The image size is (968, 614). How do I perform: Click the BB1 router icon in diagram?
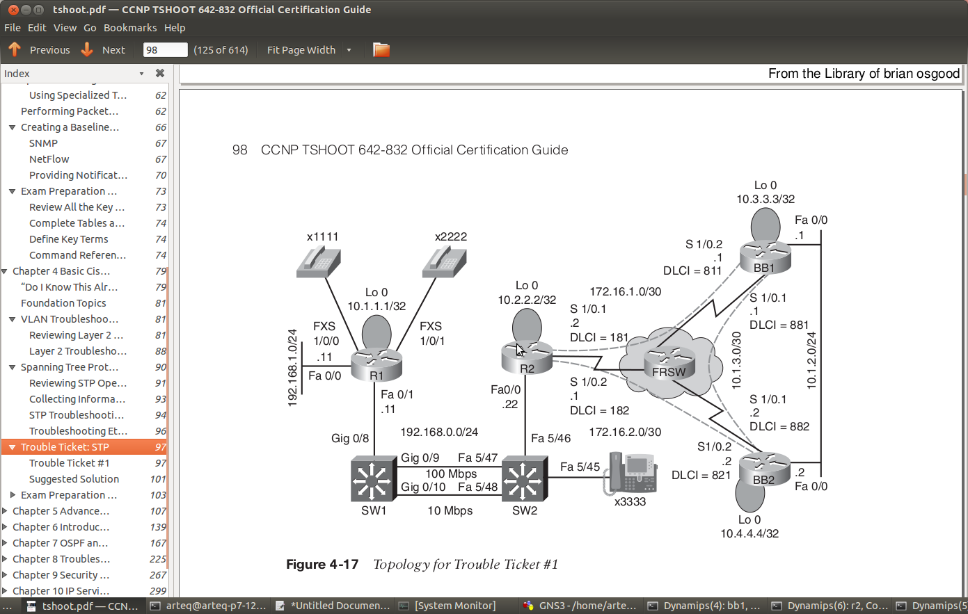coord(765,258)
